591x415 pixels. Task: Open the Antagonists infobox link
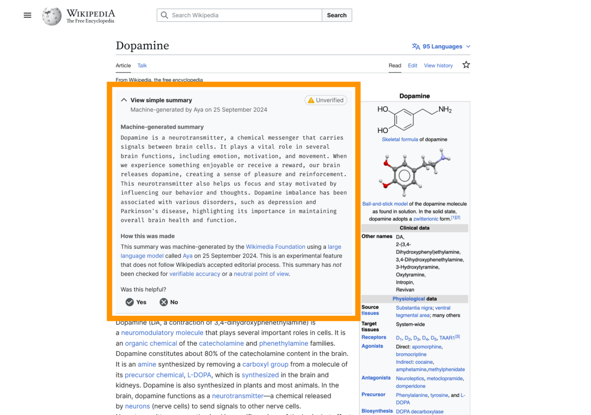point(376,378)
